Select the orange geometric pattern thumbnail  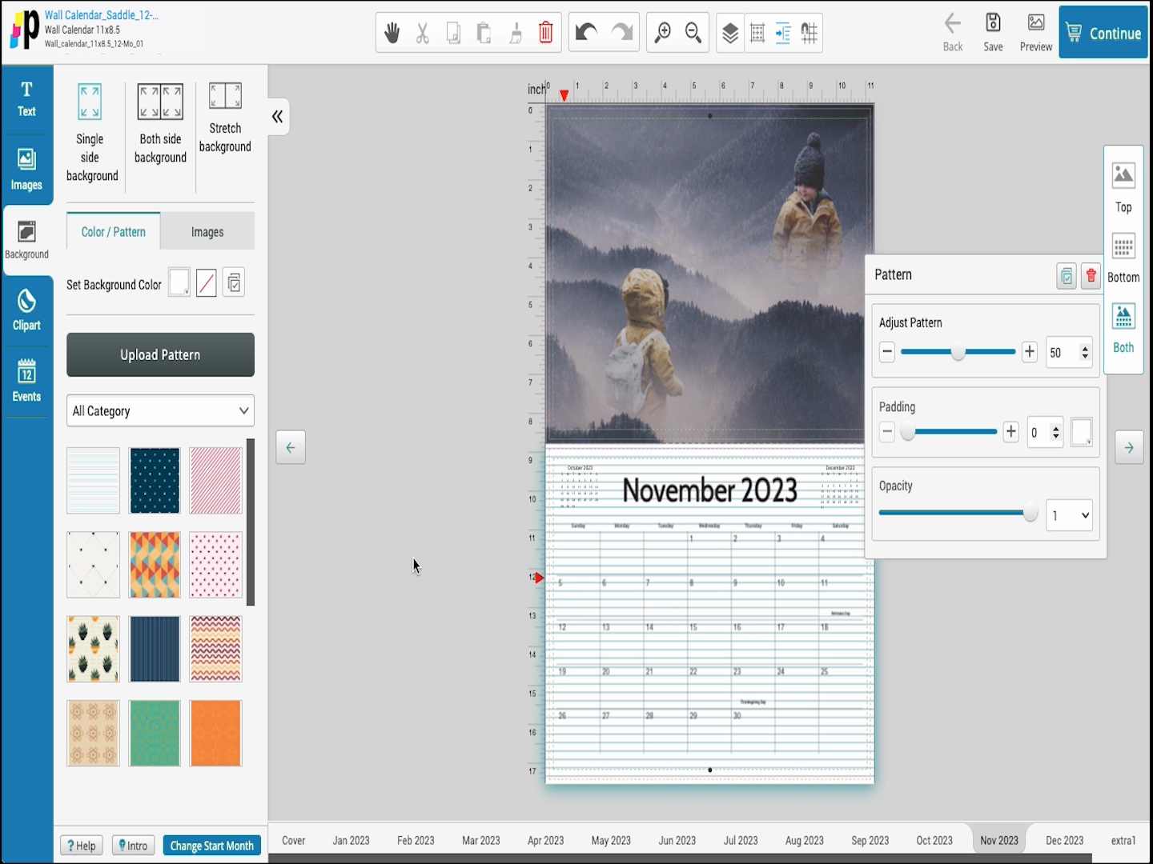155,565
